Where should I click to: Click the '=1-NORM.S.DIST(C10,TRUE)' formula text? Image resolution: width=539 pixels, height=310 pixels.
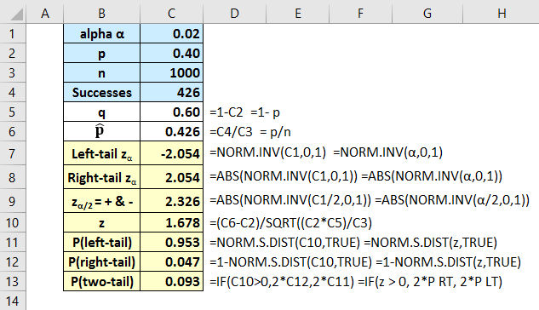click(291, 262)
